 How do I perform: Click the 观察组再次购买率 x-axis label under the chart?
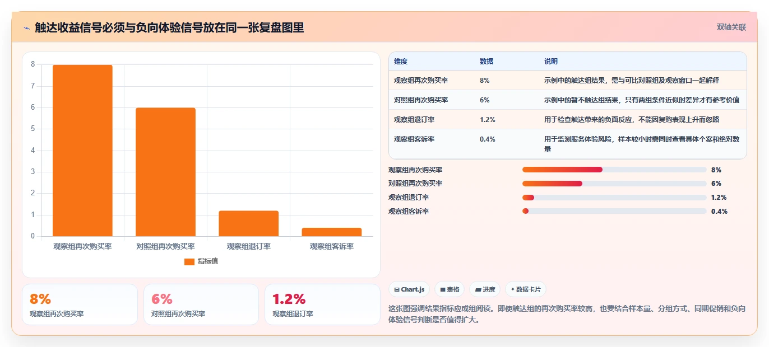[82, 246]
